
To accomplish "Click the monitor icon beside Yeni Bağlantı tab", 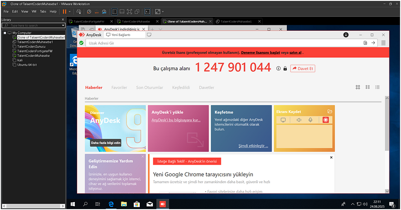I will [149, 35].
